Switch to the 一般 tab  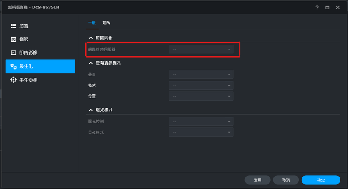[92, 23]
